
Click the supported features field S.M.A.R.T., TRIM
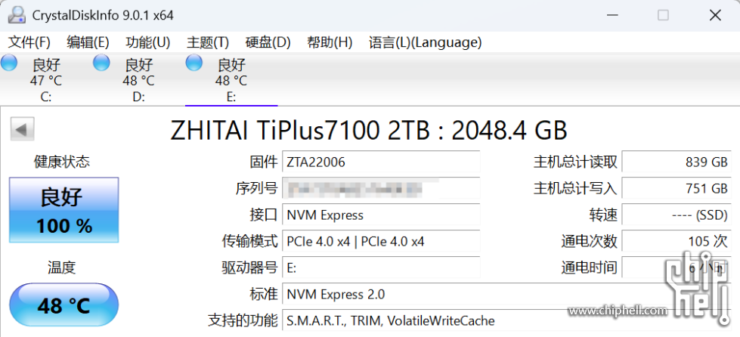506,321
